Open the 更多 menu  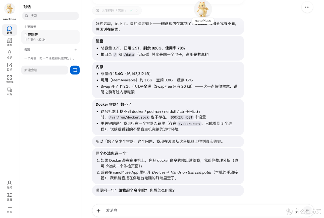point(10,209)
